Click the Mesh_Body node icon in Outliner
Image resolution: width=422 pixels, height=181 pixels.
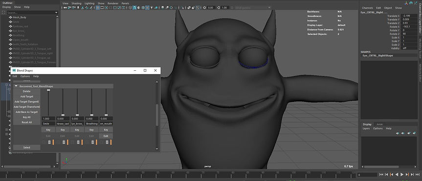(x=10, y=17)
